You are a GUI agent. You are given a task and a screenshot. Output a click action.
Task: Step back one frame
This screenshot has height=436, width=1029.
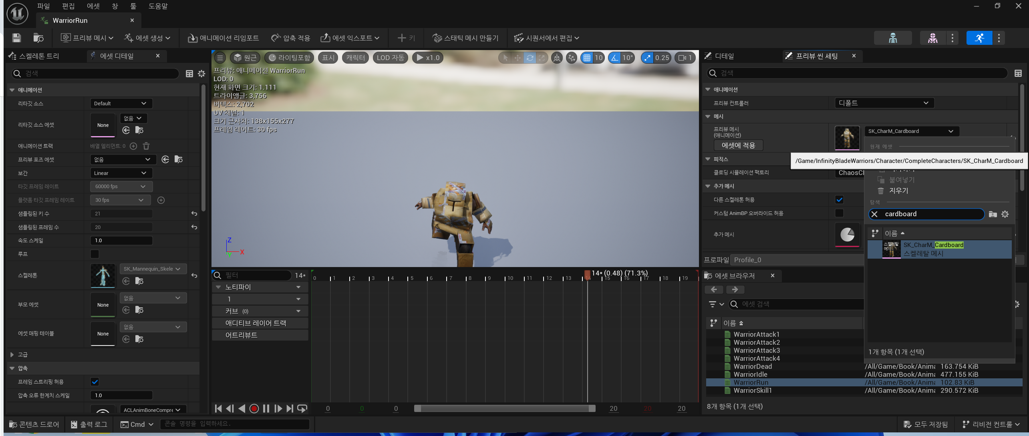tap(230, 408)
